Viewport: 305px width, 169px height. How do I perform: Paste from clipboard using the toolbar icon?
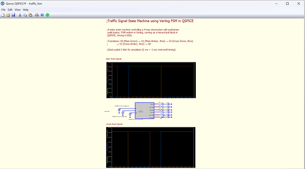[30, 15]
